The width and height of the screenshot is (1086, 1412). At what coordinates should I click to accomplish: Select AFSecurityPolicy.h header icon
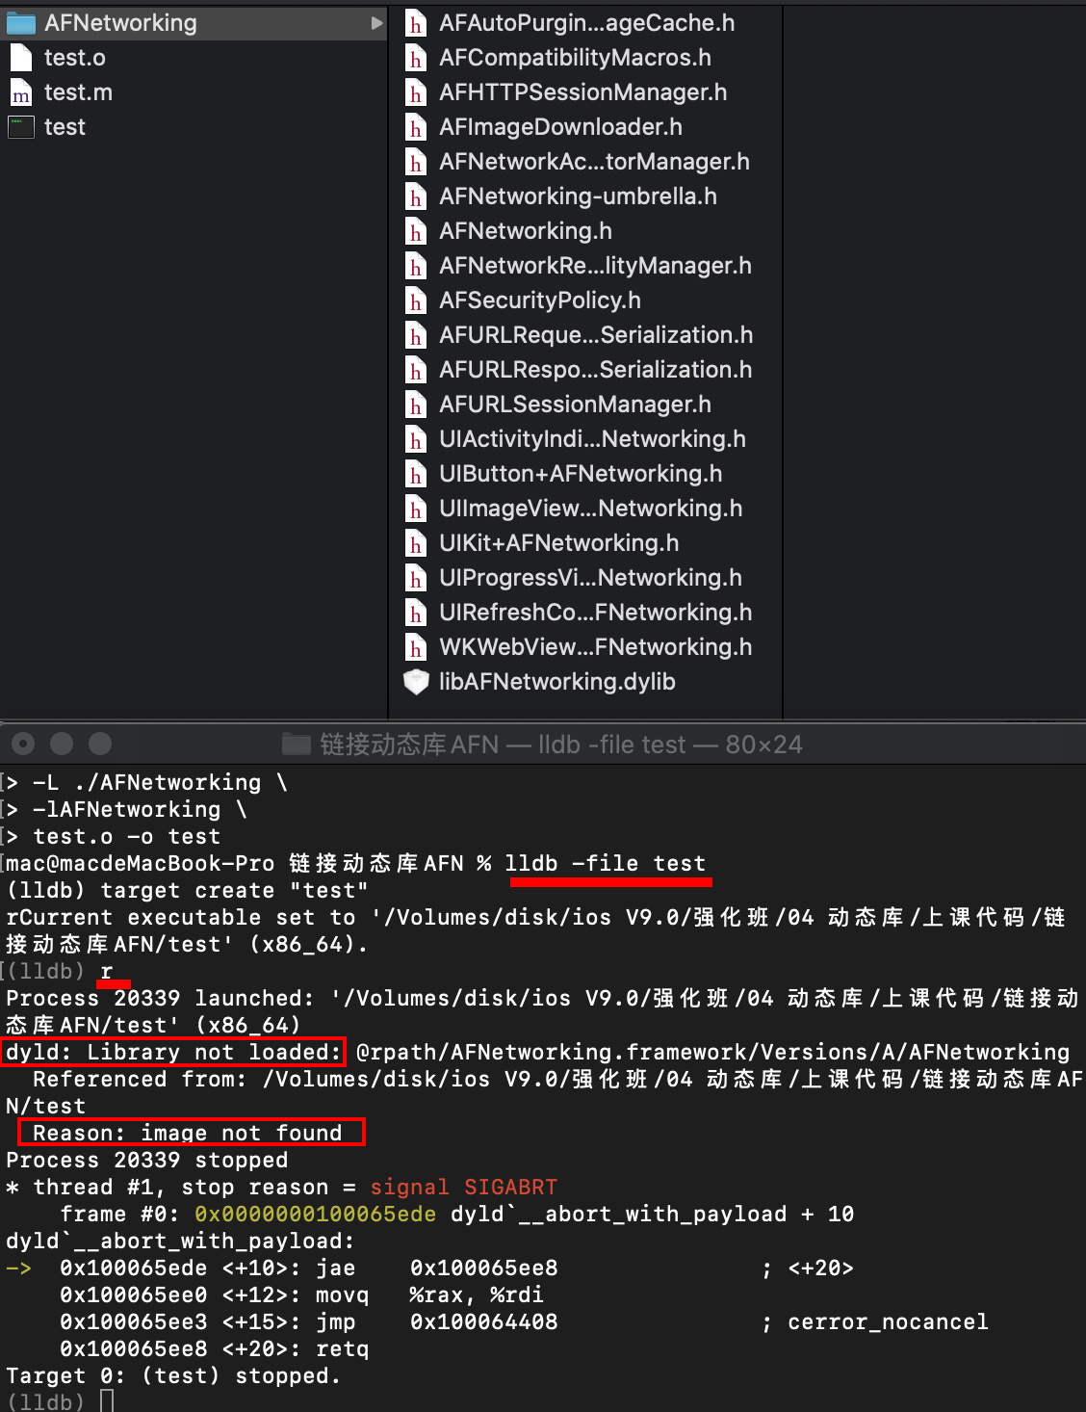point(416,301)
